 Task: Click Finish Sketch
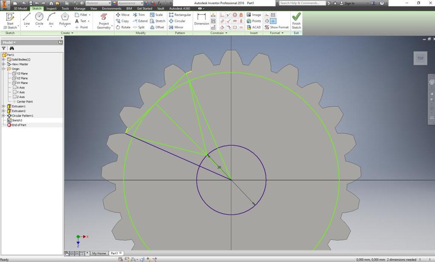pos(296,21)
